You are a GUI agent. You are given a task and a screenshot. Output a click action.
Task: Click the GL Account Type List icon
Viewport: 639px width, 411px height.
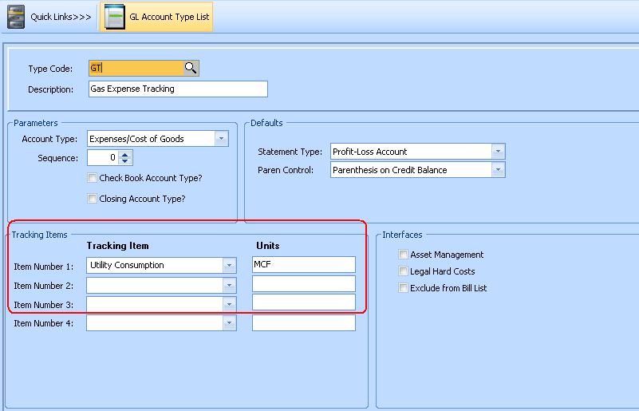coord(115,17)
